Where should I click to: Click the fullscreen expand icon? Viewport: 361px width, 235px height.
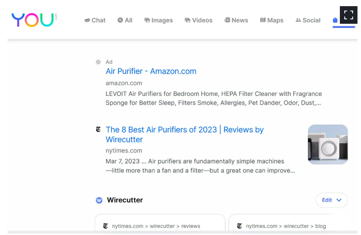tap(348, 15)
